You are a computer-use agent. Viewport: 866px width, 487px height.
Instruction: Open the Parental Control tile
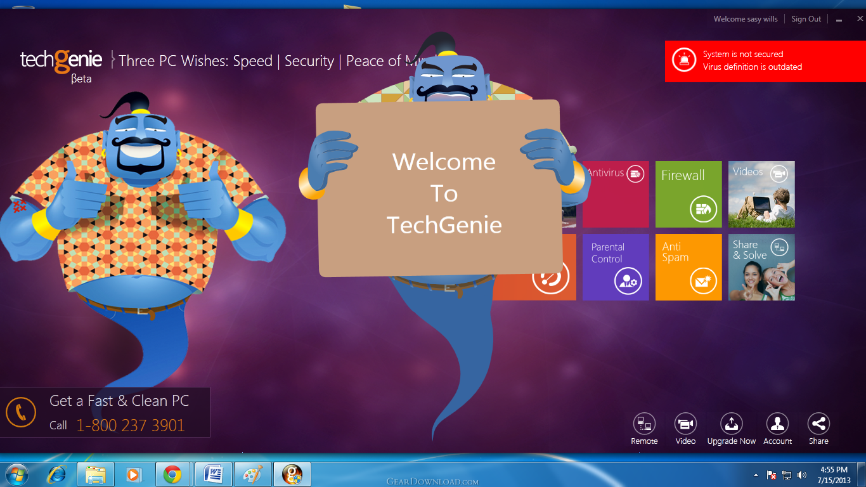pos(616,267)
